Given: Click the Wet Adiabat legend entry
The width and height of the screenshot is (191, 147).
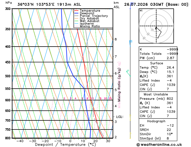Looking at the screenshot, I should (x=90, y=21).
